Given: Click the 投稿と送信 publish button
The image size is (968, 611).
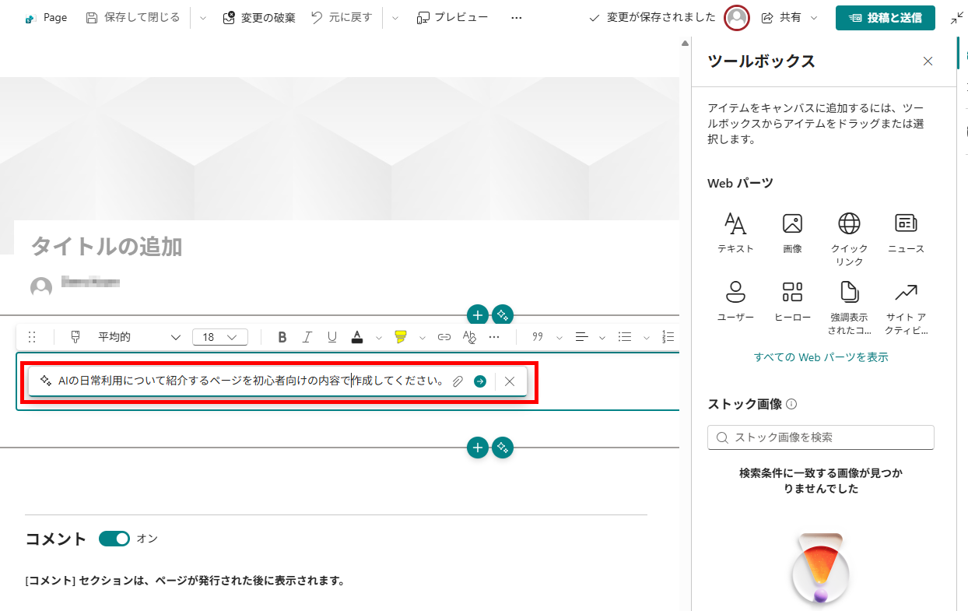Looking at the screenshot, I should pyautogui.click(x=885, y=17).
